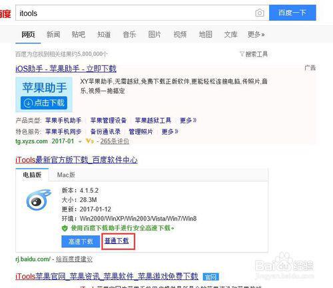The width and height of the screenshot is (333, 288).
Task: Open the 知道 tab
Action: [x=104, y=35]
